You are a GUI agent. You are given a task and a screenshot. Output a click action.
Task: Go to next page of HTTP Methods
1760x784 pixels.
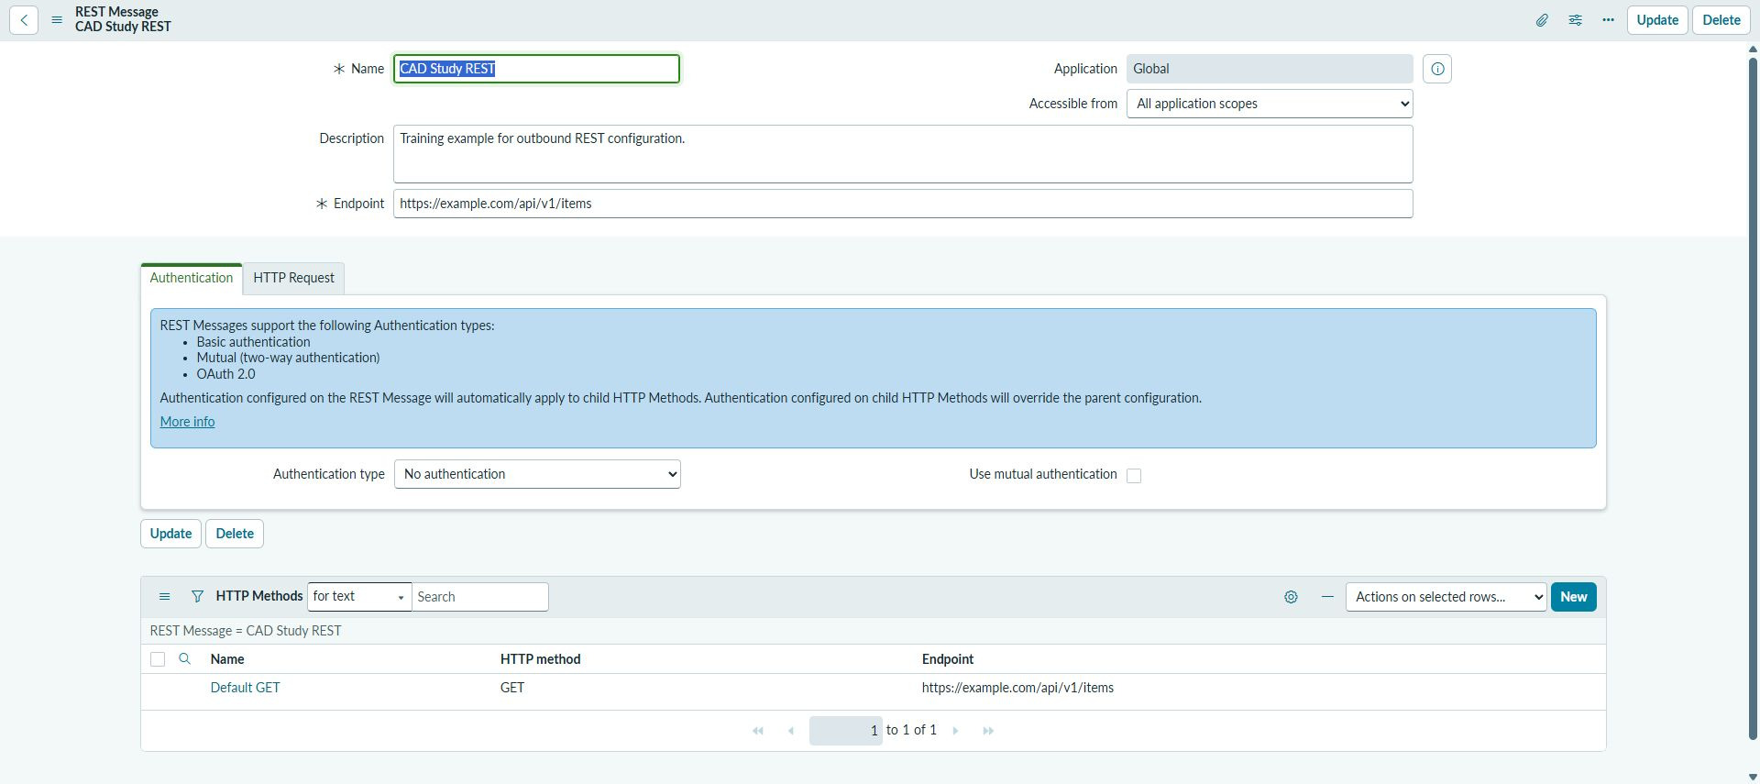point(955,731)
